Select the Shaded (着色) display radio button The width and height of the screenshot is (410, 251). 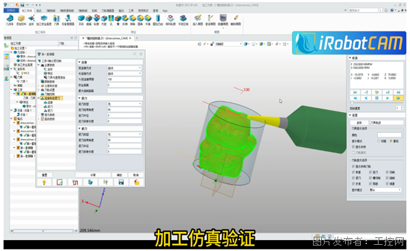click(391, 141)
